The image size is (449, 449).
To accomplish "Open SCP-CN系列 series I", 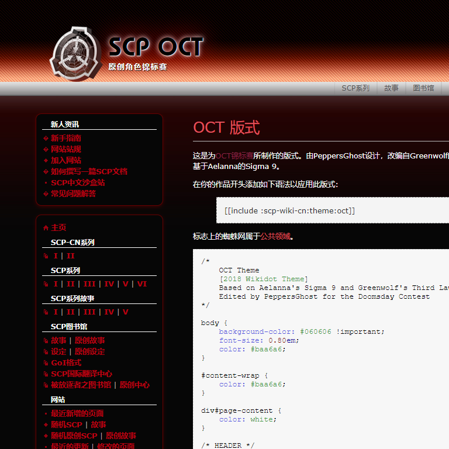I will pos(56,255).
